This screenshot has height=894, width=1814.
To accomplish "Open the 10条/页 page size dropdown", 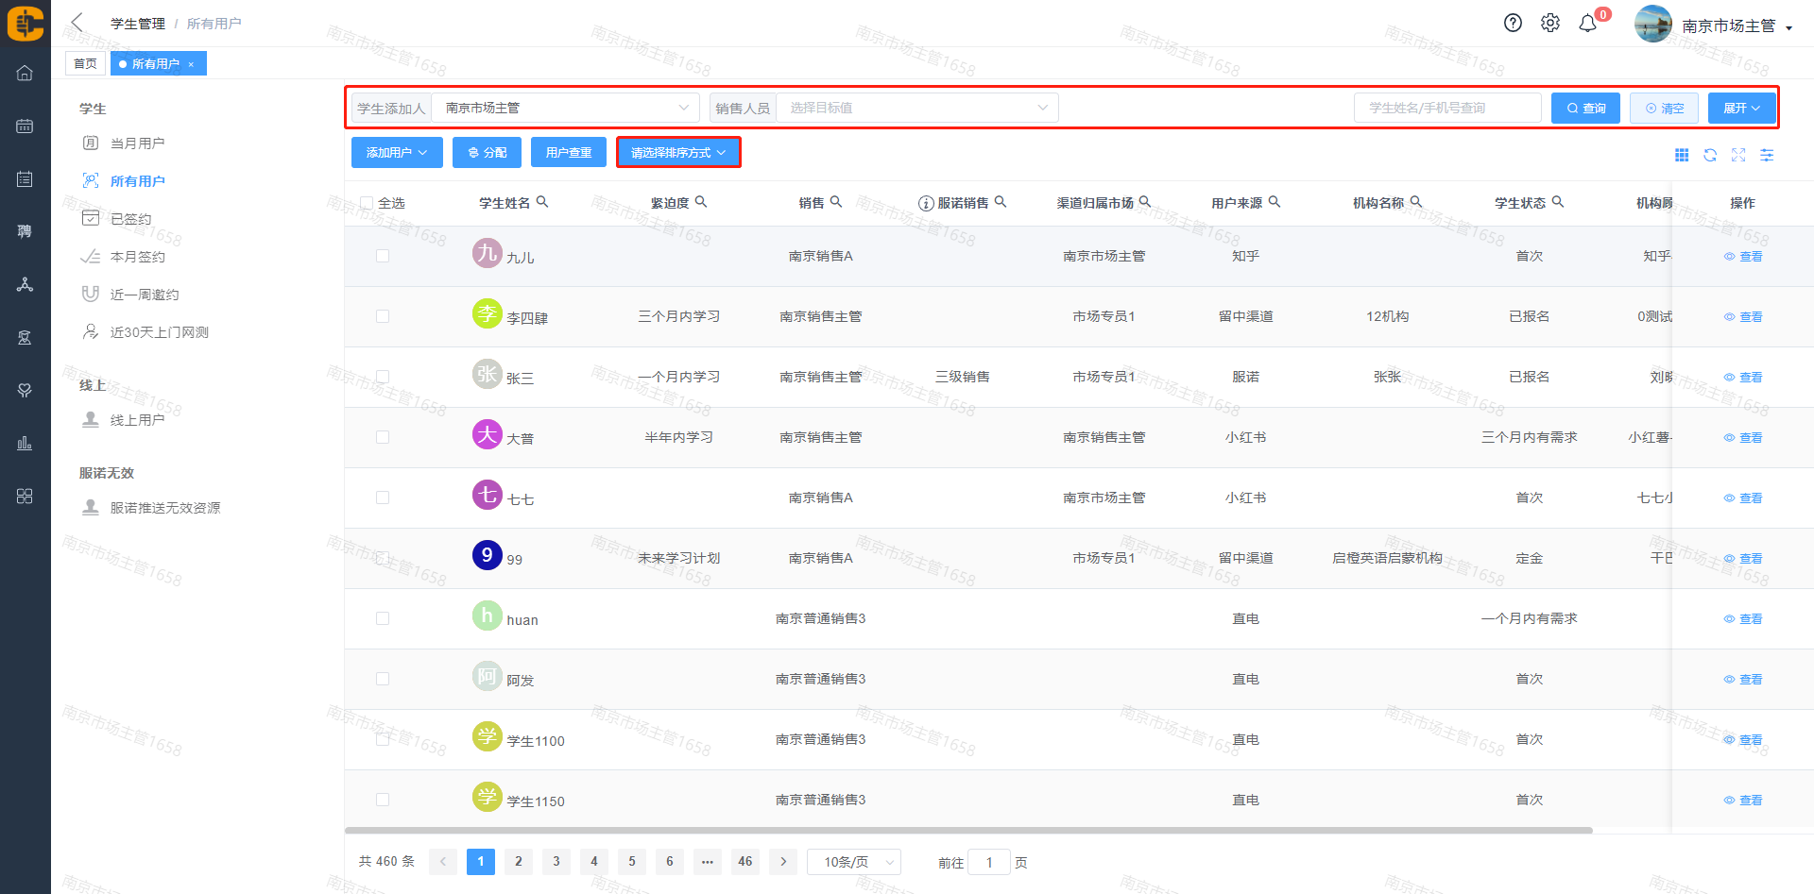I will (854, 862).
